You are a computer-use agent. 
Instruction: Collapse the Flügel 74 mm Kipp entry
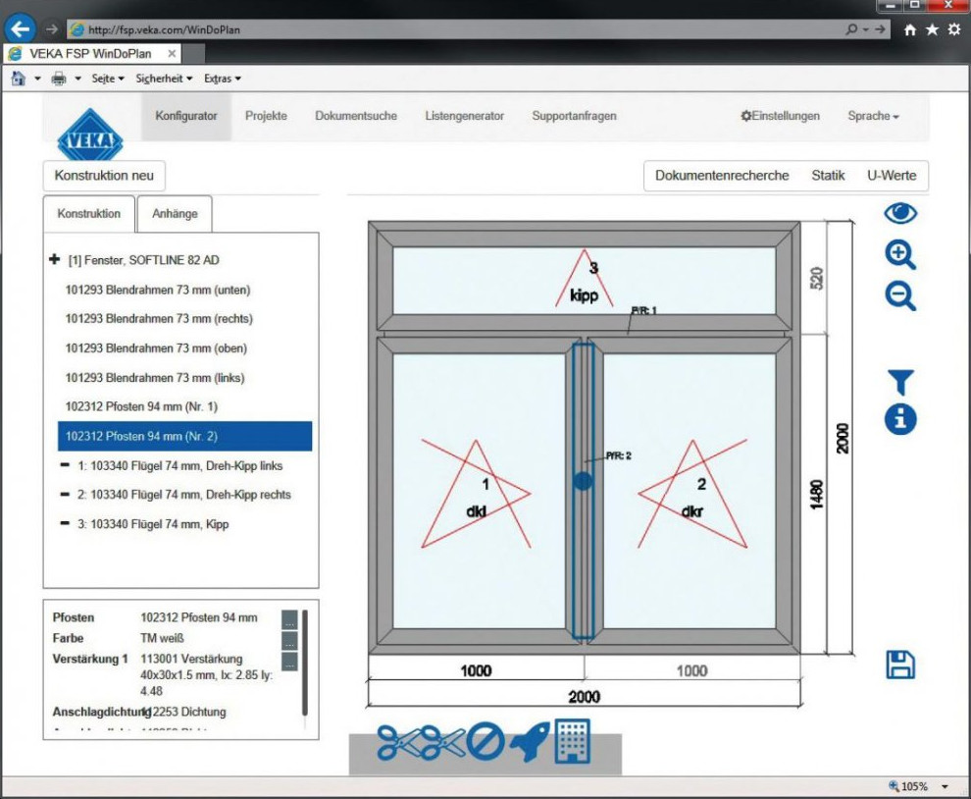coord(65,524)
